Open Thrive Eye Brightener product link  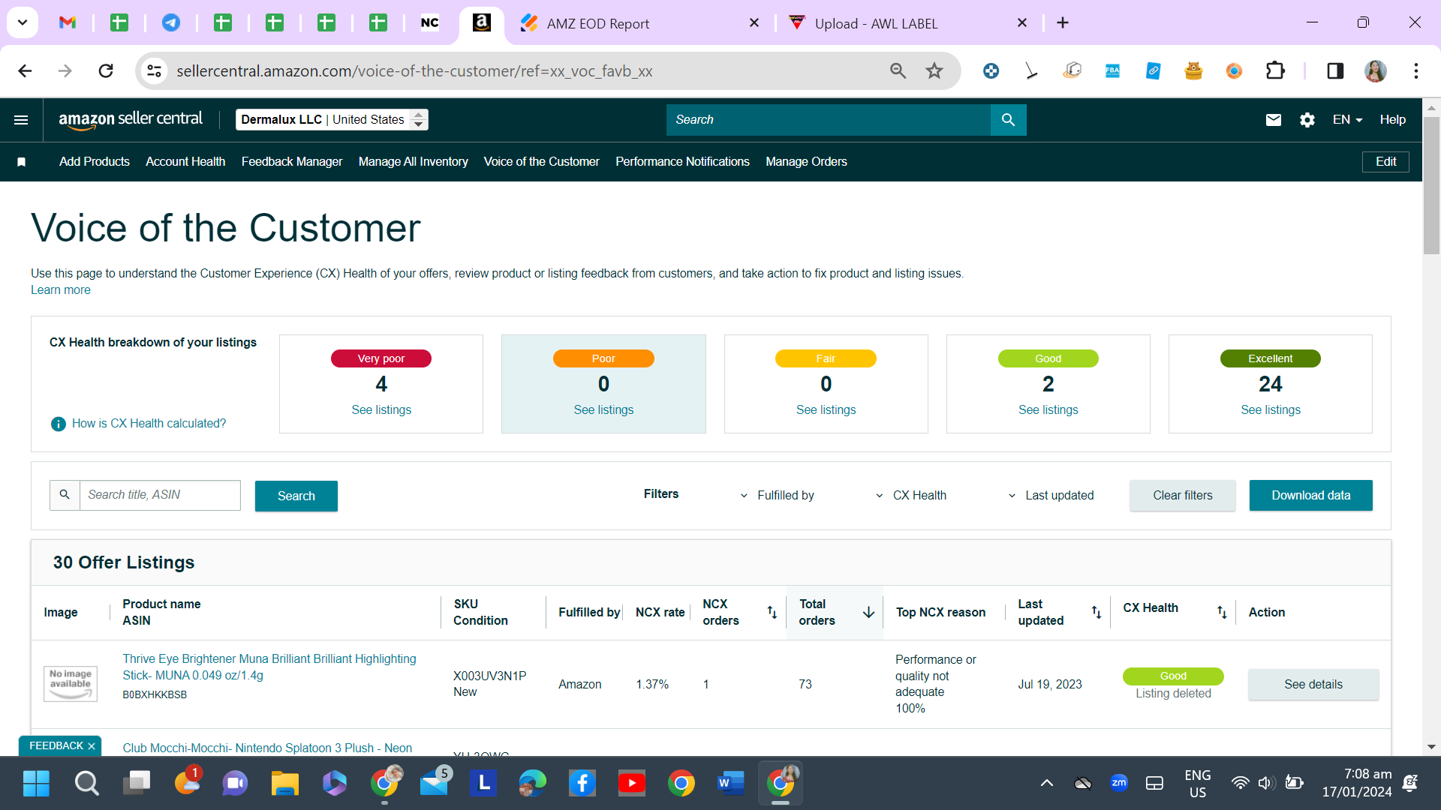coord(269,667)
